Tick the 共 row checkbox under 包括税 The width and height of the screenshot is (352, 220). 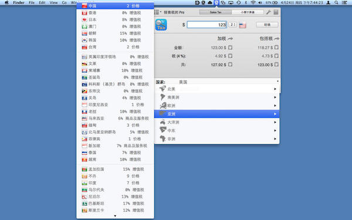tap(276, 65)
